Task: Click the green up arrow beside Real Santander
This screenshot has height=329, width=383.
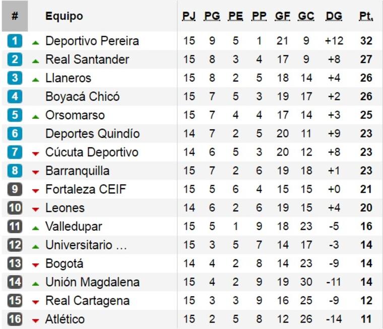Action: pos(35,61)
